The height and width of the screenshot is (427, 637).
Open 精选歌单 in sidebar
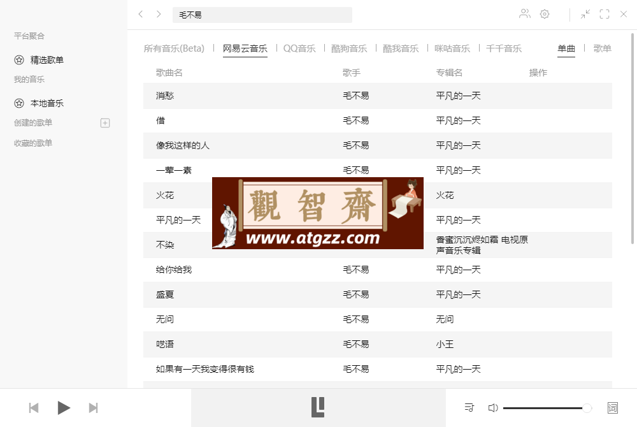(47, 60)
